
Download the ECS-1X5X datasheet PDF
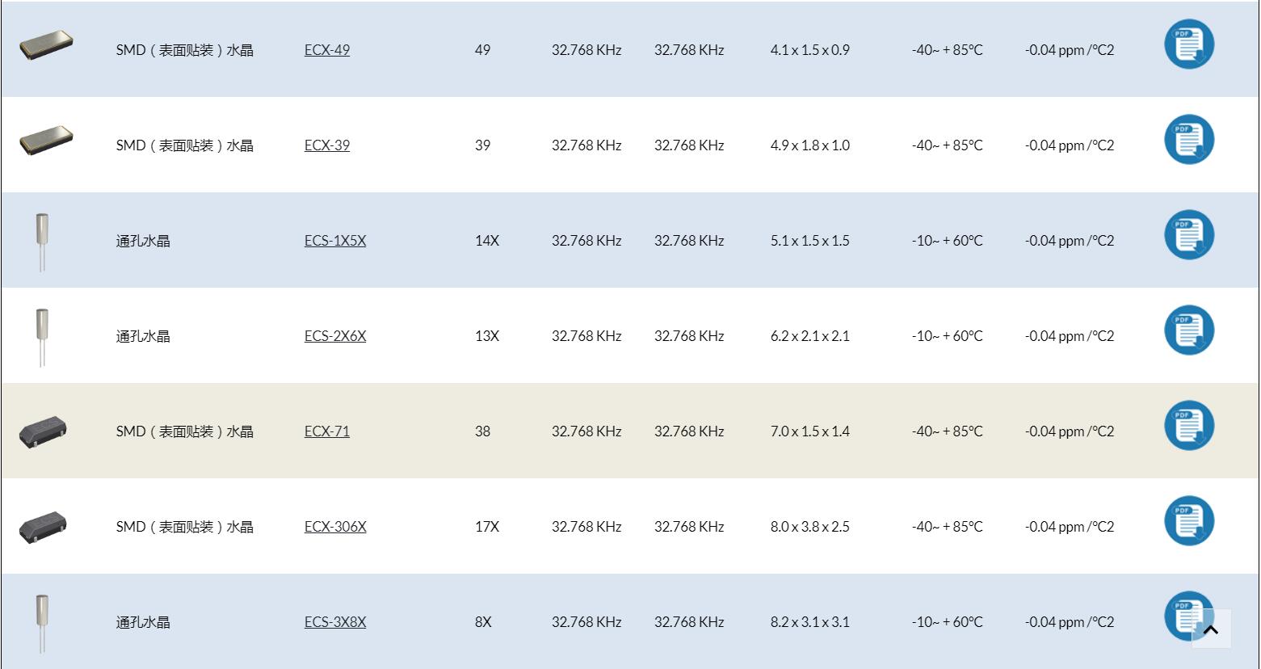1189,234
